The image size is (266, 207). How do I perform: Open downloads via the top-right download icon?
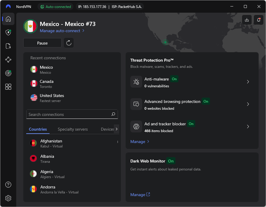point(247,20)
